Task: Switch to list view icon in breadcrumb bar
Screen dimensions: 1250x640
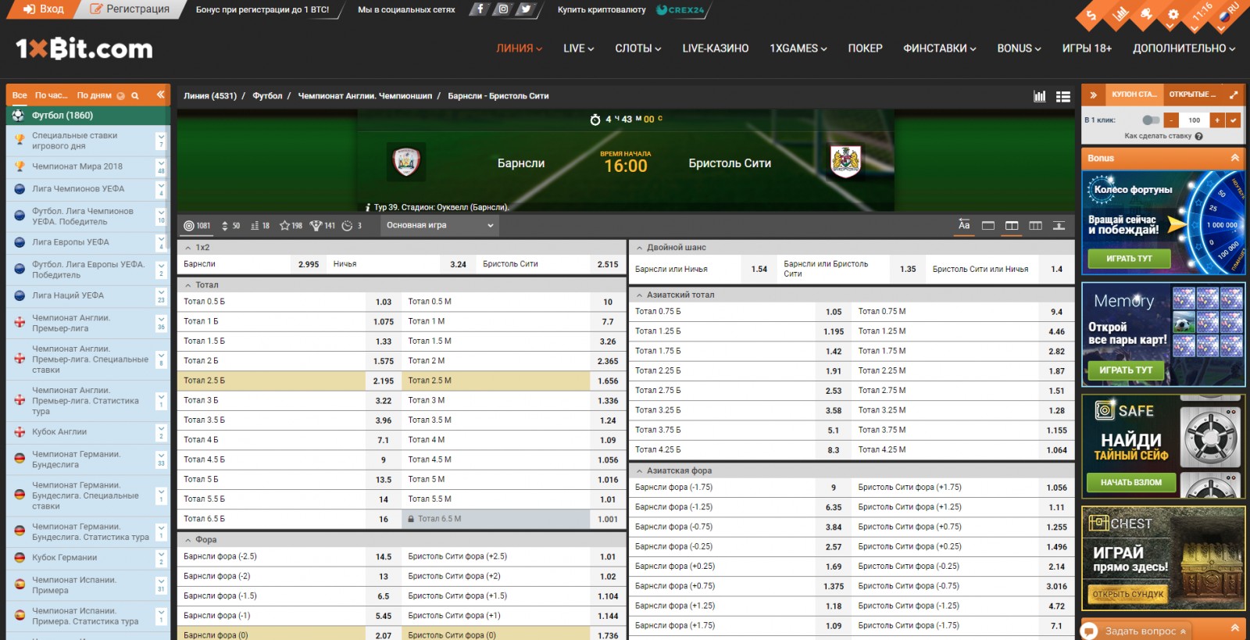Action: tap(1062, 96)
